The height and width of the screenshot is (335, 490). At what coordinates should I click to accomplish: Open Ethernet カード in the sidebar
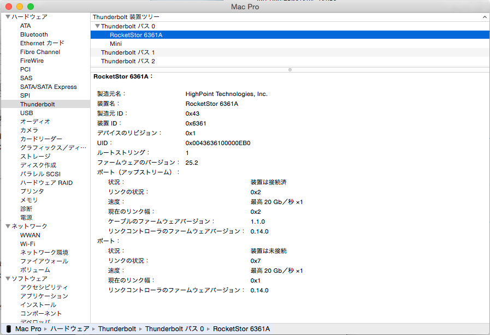[x=42, y=43]
